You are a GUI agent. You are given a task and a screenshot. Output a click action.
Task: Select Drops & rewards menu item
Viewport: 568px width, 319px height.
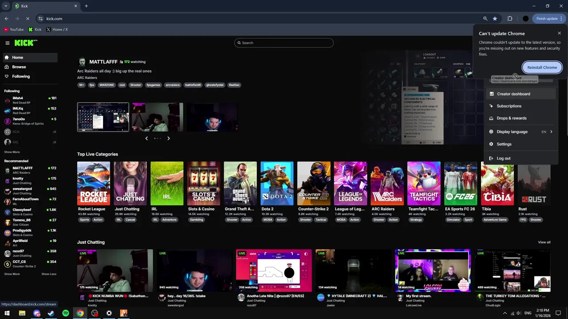click(520, 118)
